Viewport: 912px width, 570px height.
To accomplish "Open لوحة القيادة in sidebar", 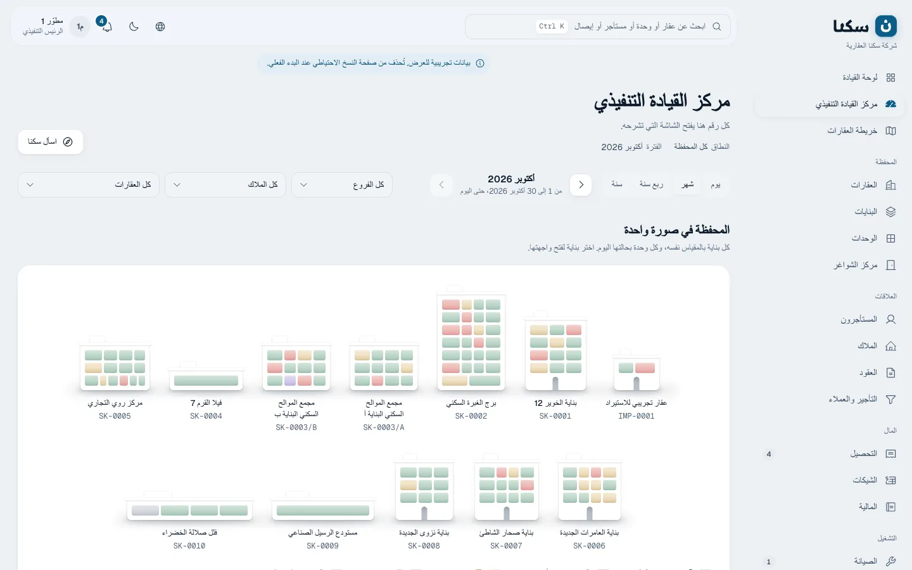I will pos(830,77).
